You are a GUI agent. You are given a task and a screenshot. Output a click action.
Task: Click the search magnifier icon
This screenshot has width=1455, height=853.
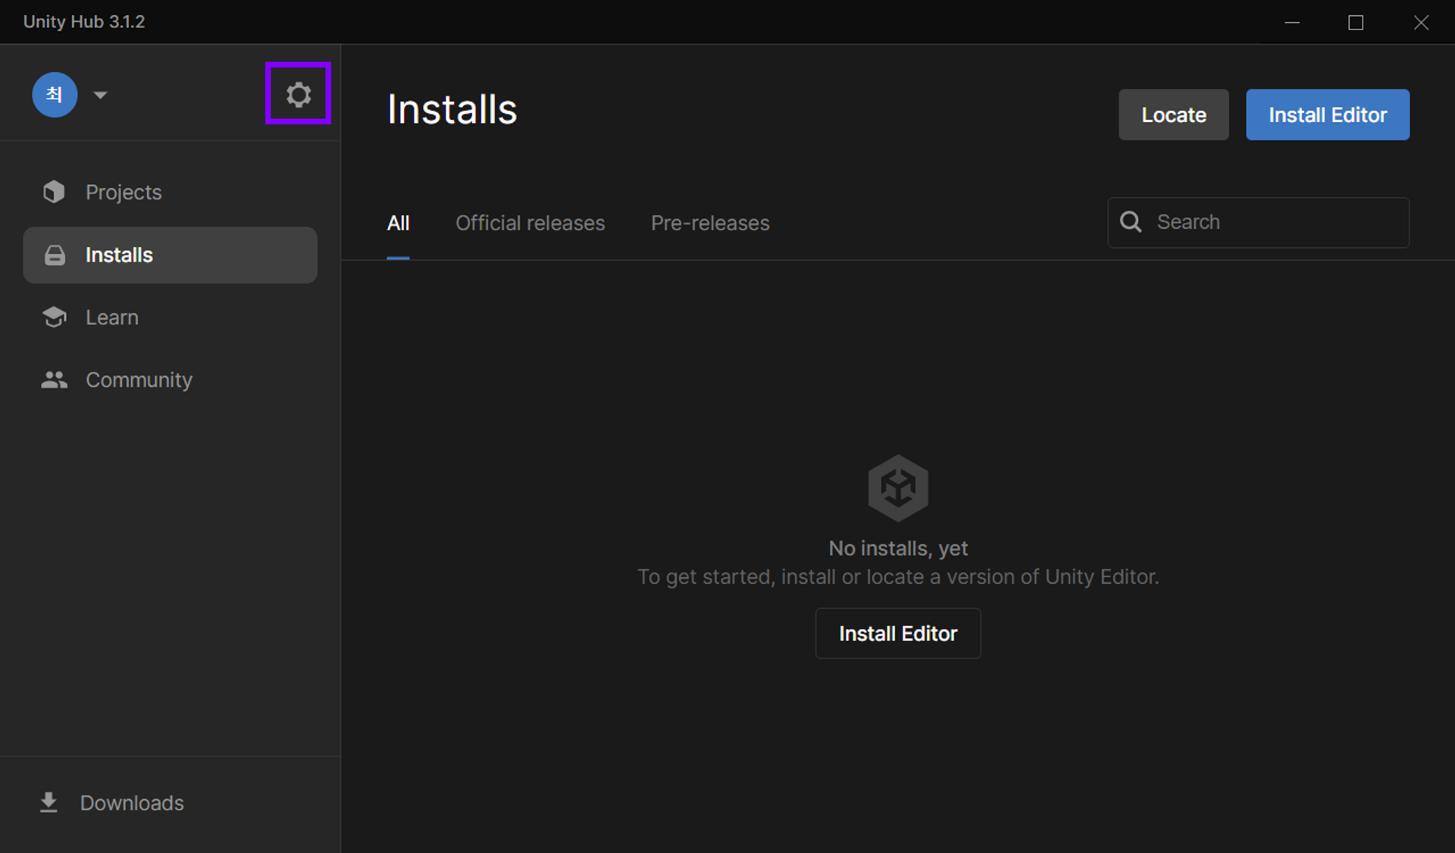tap(1131, 221)
